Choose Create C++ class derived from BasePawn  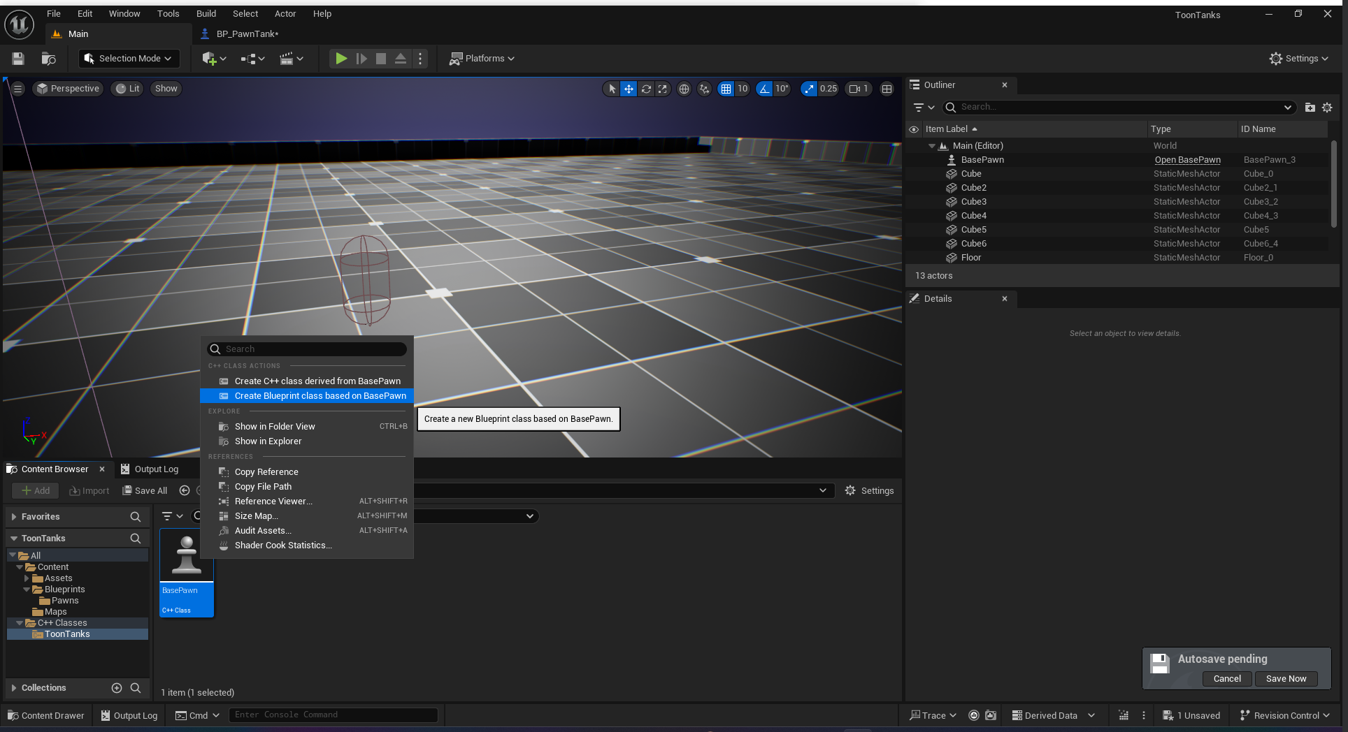pyautogui.click(x=307, y=381)
